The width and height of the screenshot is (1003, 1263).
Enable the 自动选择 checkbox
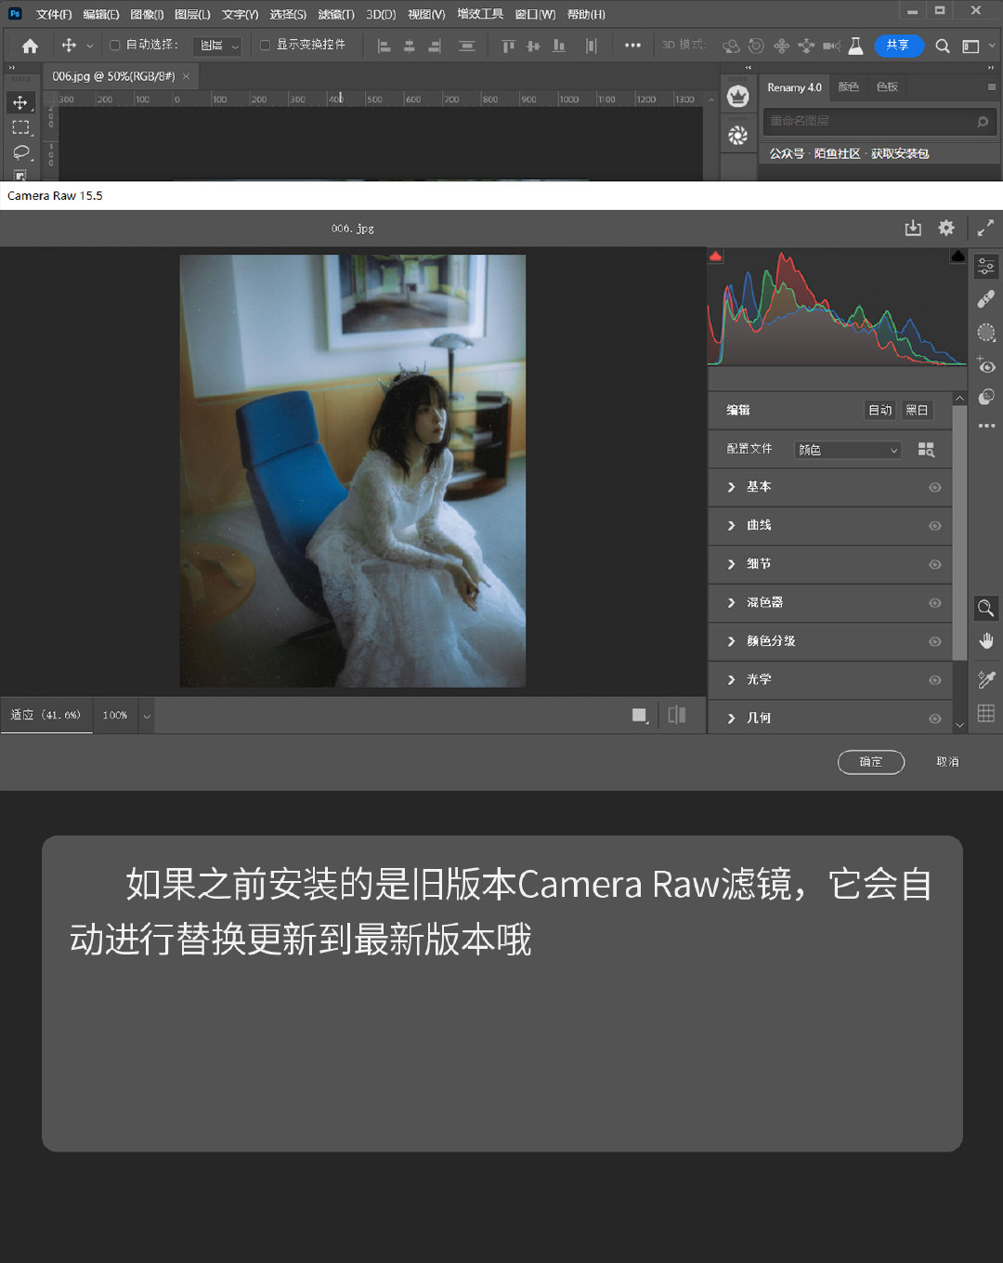click(x=115, y=45)
